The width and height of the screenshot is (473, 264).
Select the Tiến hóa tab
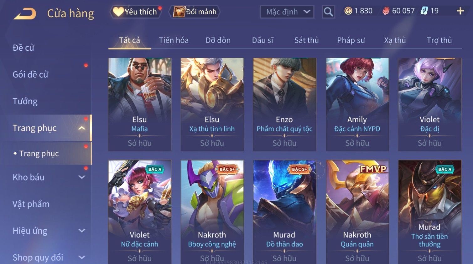[x=174, y=40]
